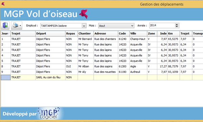Click the Zone column header

click(x=152, y=34)
